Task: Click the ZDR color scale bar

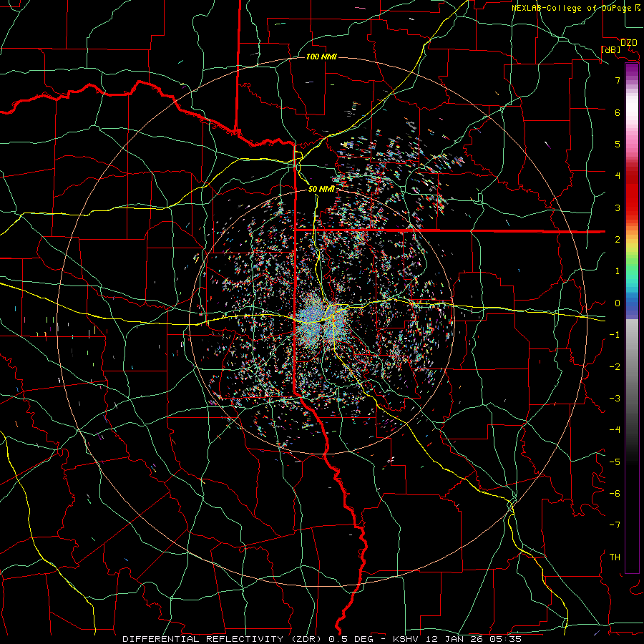Action: 632,318
